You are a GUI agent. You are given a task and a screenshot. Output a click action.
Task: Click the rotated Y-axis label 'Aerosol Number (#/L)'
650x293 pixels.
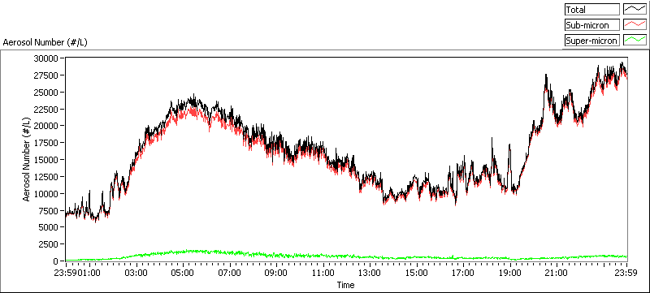click(27, 159)
